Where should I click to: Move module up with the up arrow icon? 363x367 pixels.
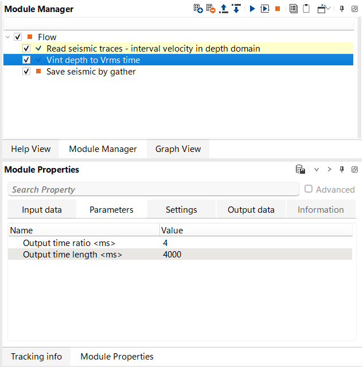(x=224, y=9)
